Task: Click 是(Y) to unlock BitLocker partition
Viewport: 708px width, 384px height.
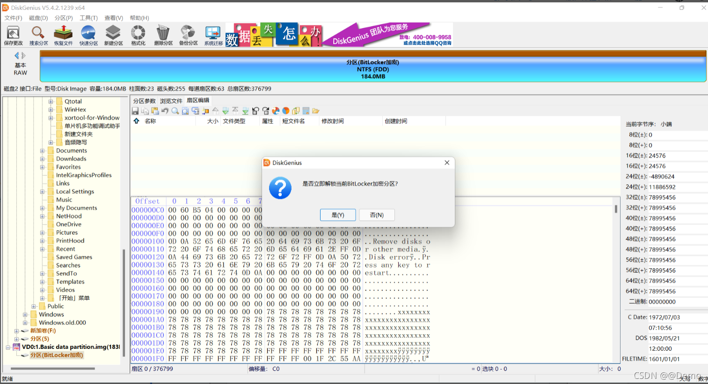Action: [338, 215]
